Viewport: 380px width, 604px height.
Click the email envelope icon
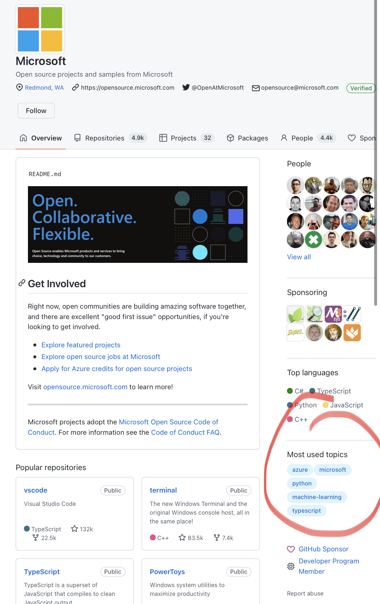point(255,88)
